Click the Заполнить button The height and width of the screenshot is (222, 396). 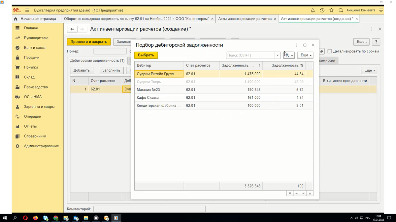pyautogui.click(x=111, y=70)
